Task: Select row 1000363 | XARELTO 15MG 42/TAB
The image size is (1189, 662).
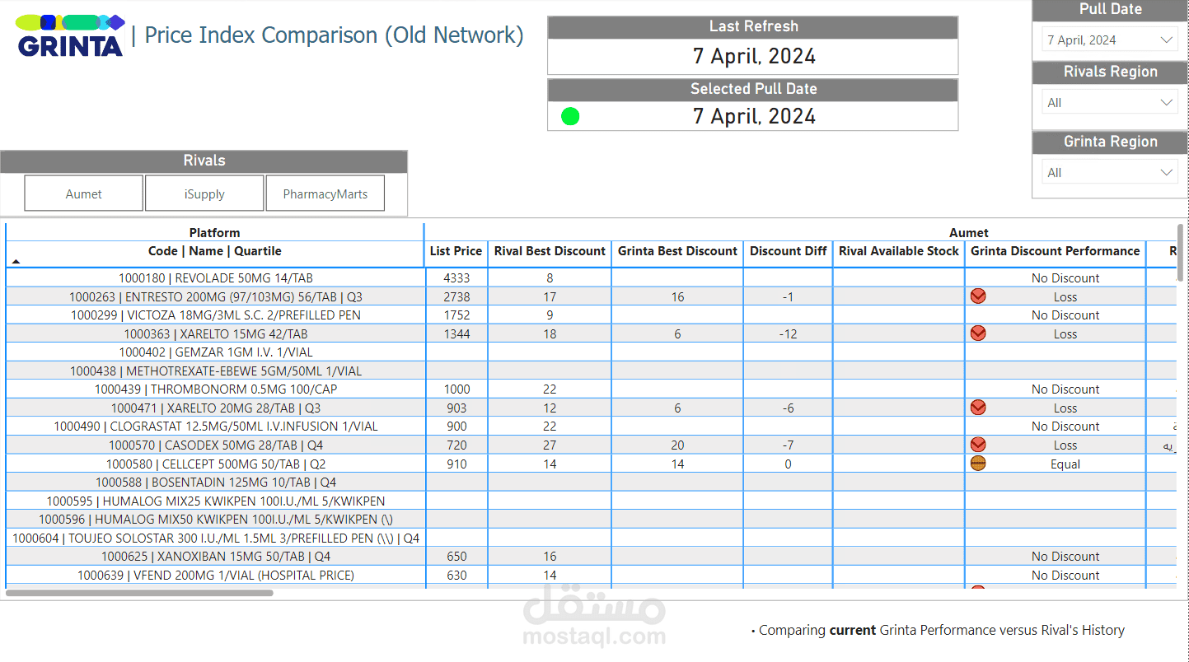Action: (x=216, y=333)
